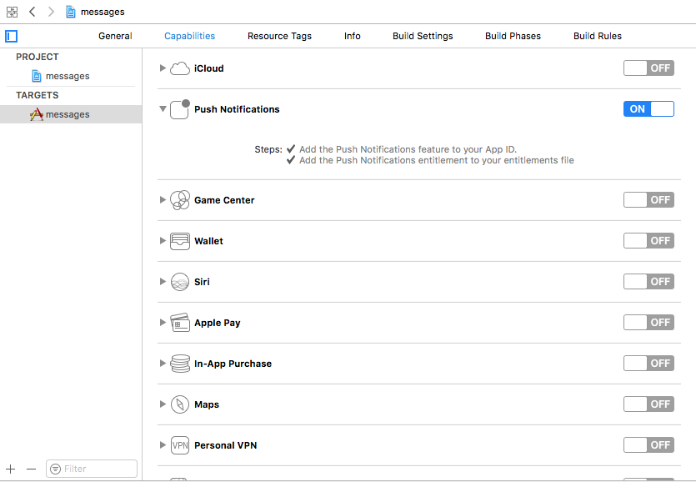Click into the Filter text field
The image size is (696, 482).
coord(92,469)
